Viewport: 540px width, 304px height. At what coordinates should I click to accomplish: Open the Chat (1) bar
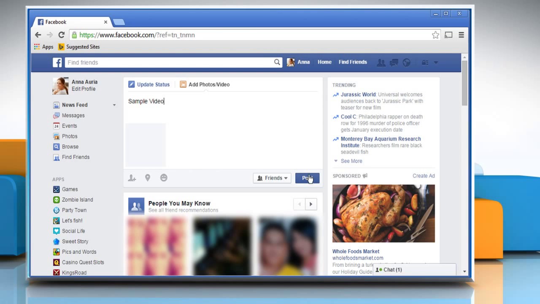414,270
